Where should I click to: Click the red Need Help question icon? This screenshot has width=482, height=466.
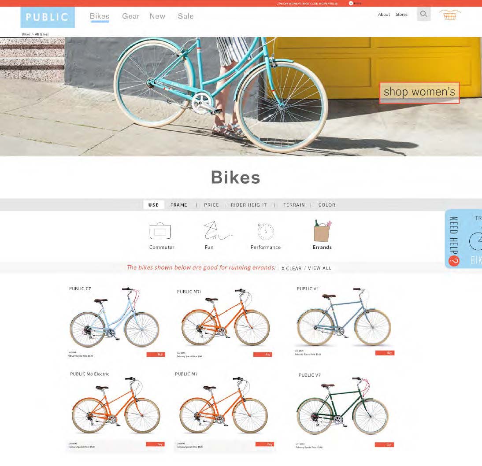pyautogui.click(x=454, y=261)
